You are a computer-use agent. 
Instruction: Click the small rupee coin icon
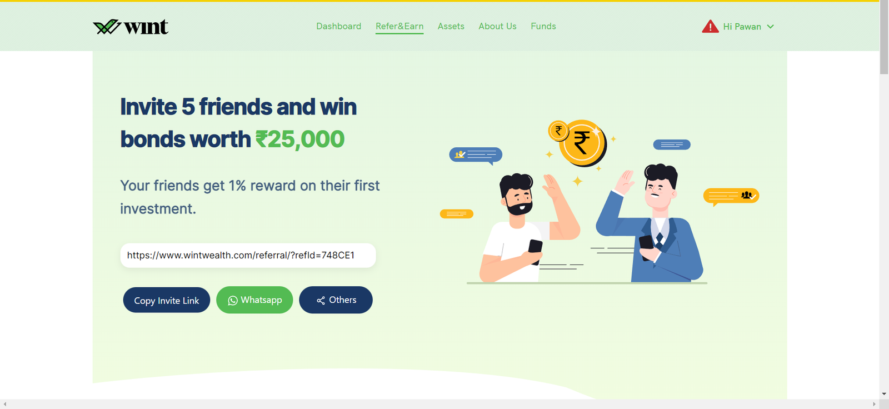pyautogui.click(x=558, y=131)
